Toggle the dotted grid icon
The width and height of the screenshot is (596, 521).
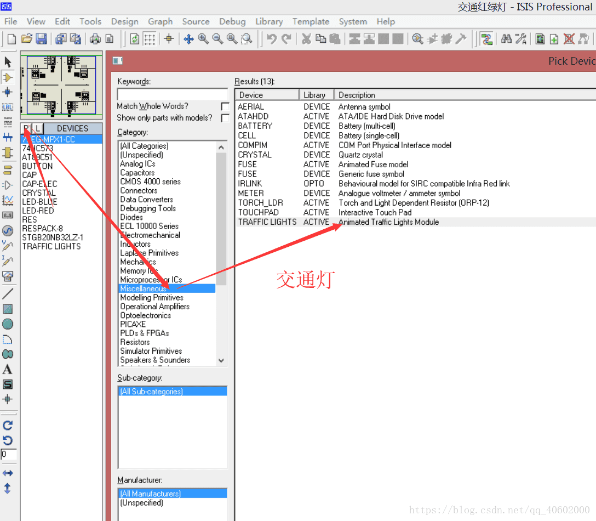pos(150,39)
